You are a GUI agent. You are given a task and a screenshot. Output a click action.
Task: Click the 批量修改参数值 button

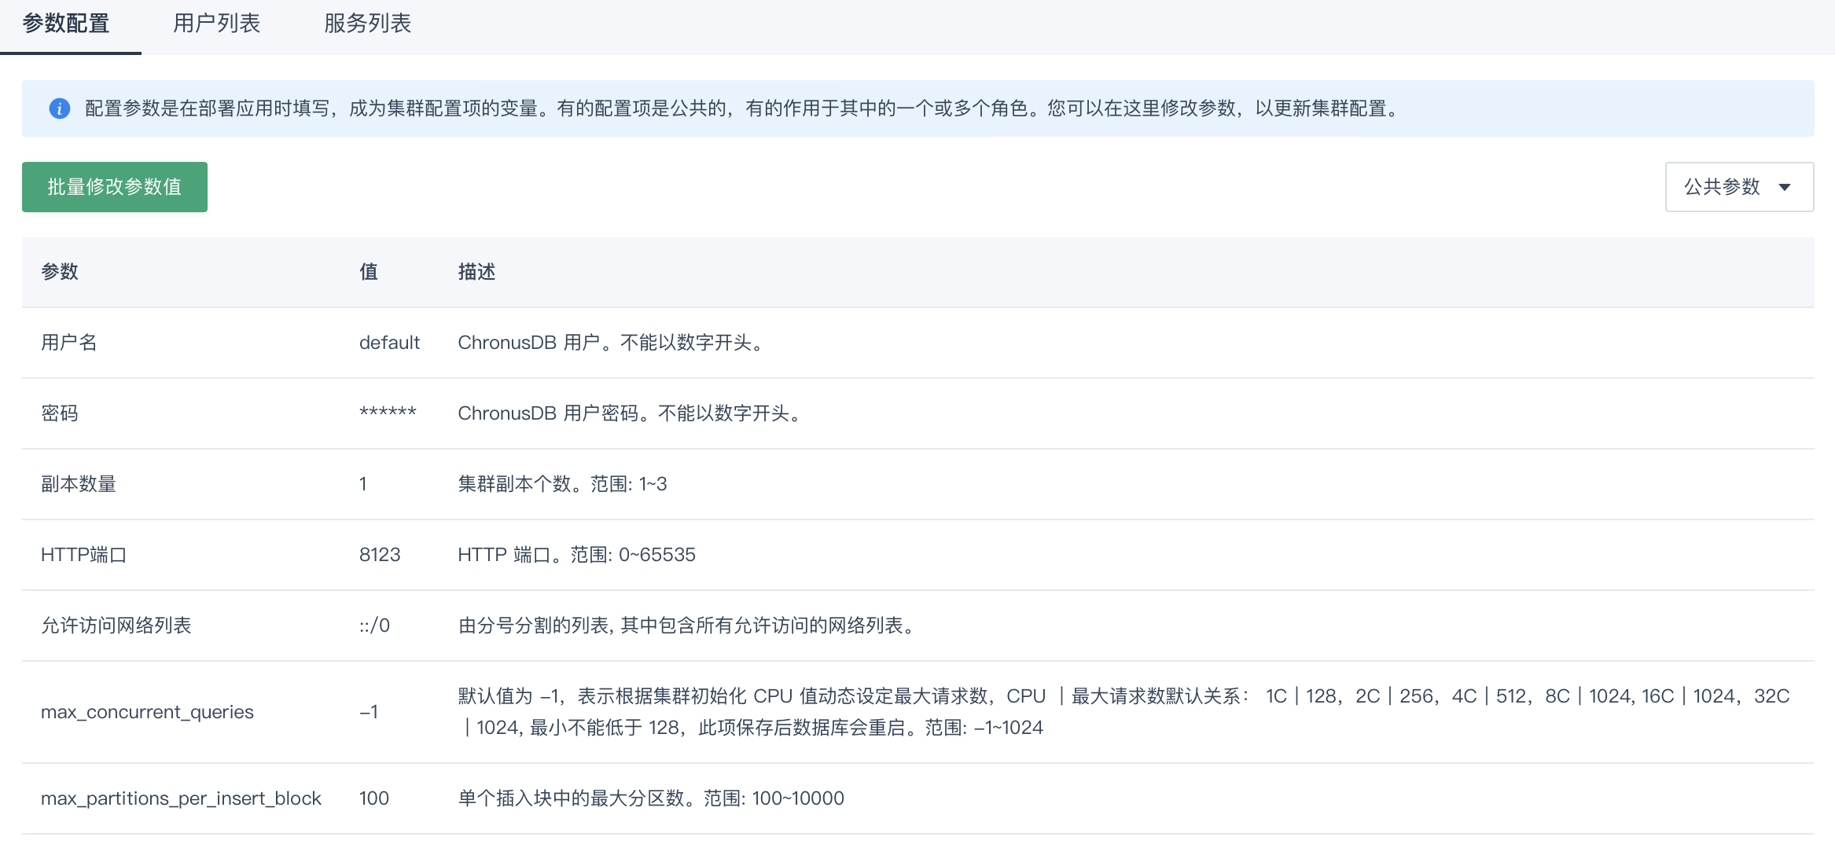115,187
